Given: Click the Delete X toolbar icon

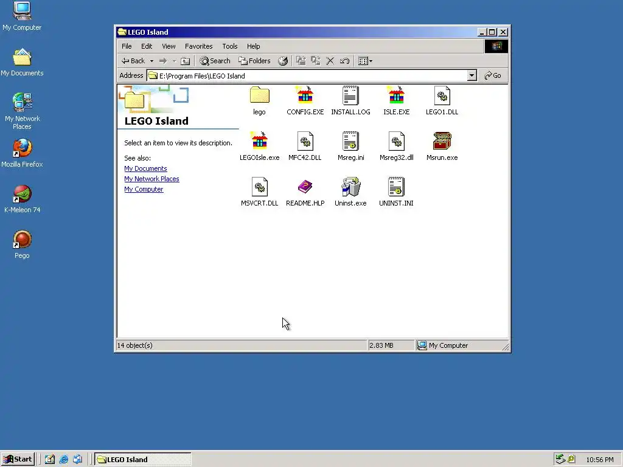Looking at the screenshot, I should coord(330,61).
